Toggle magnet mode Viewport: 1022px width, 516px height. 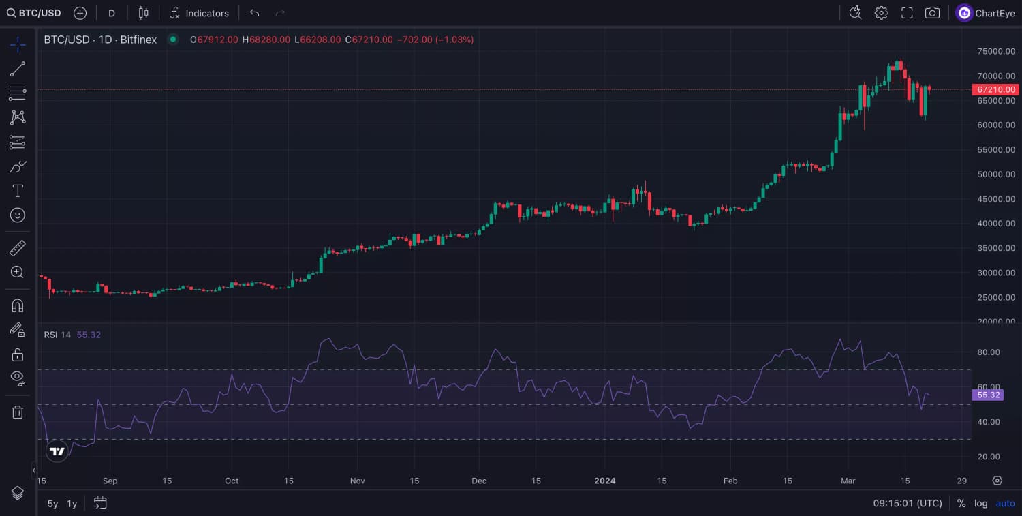(x=18, y=305)
